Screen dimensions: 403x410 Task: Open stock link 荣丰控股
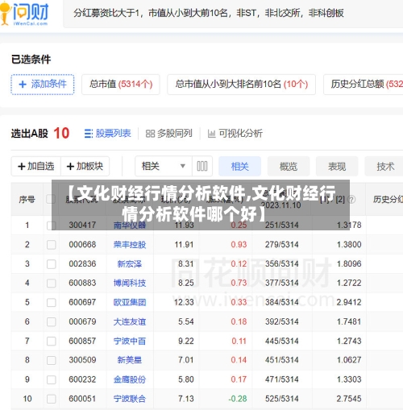pos(130,245)
